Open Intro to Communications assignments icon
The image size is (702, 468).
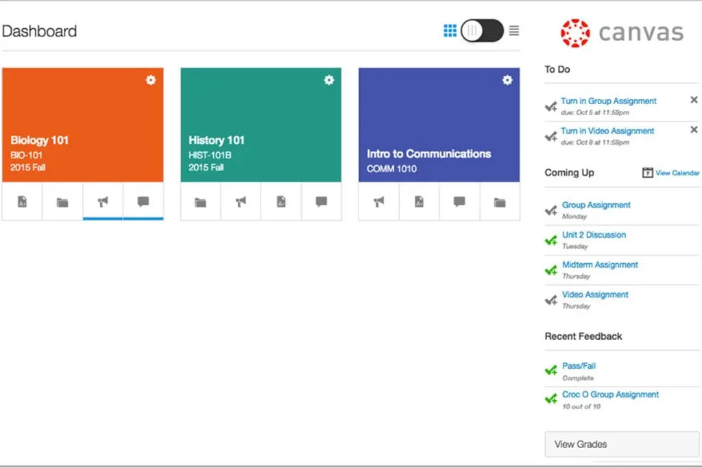point(419,201)
